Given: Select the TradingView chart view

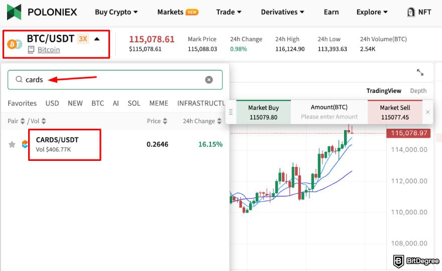Looking at the screenshot, I should coord(384,91).
